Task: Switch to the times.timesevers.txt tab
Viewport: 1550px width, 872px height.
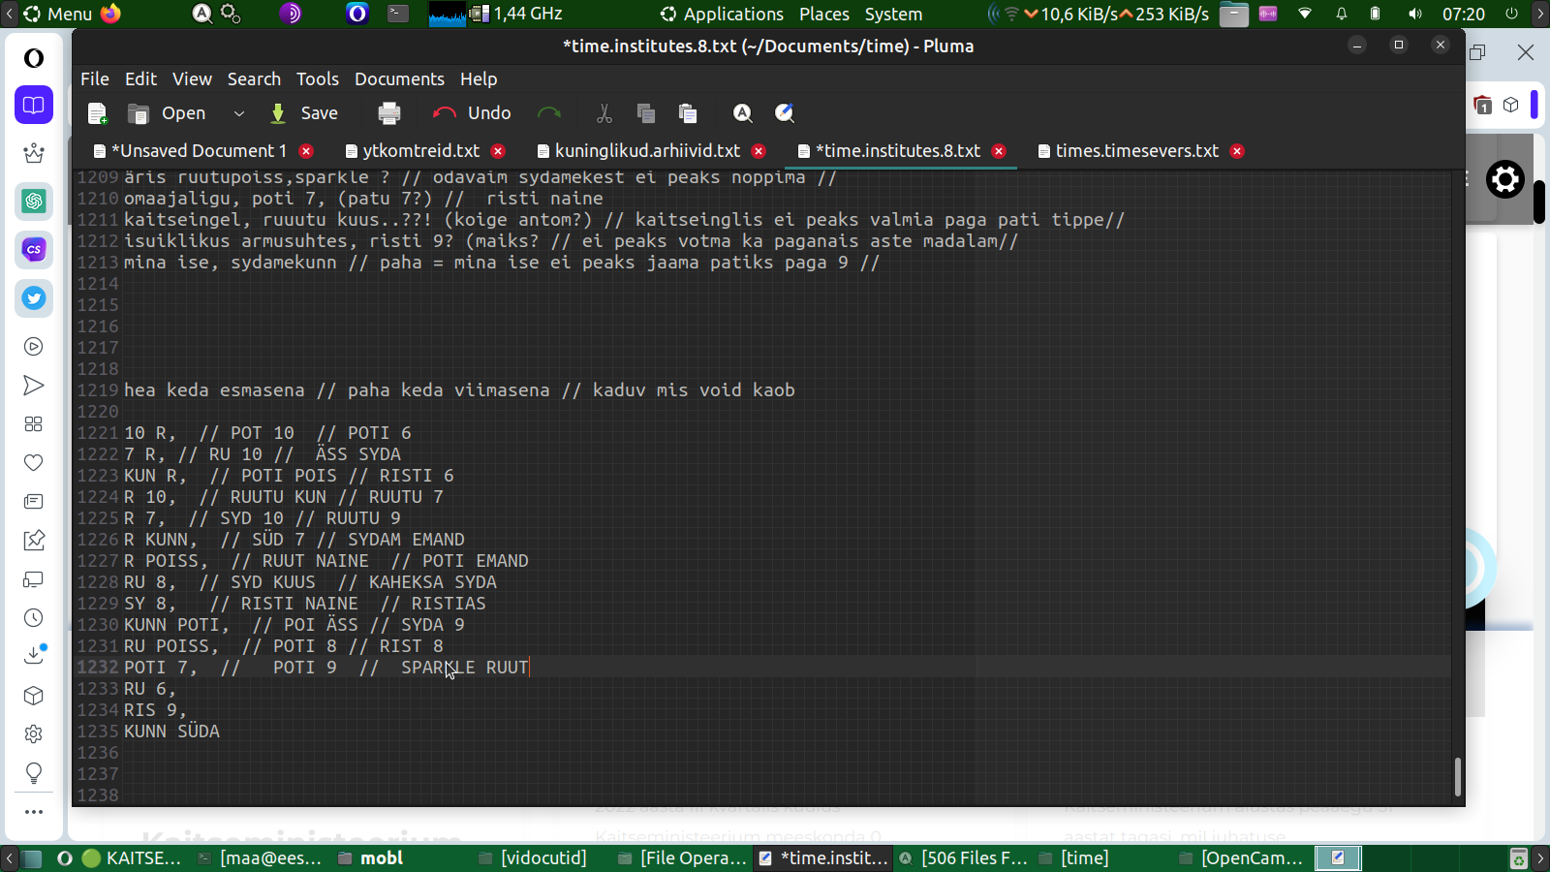Action: point(1136,151)
